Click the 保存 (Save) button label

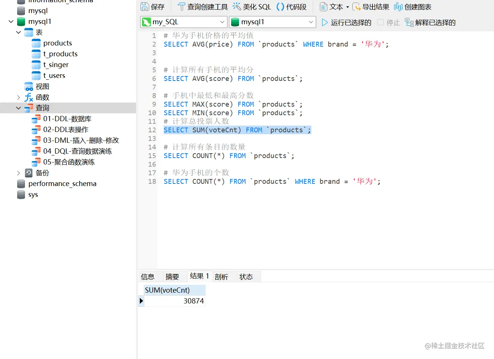[158, 7]
